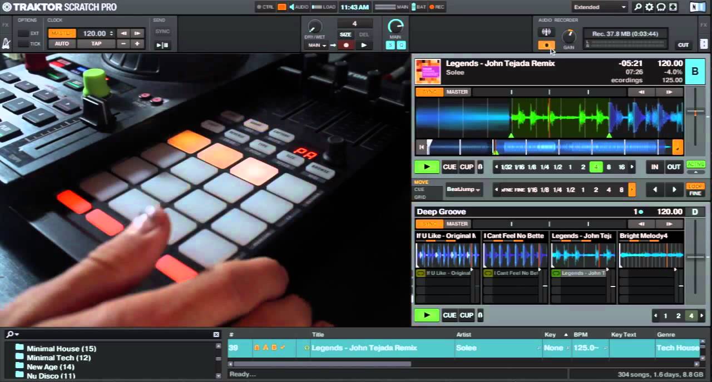The height and width of the screenshot is (382, 712).
Task: Adjust the MAIN volume knob
Action: 395,26
